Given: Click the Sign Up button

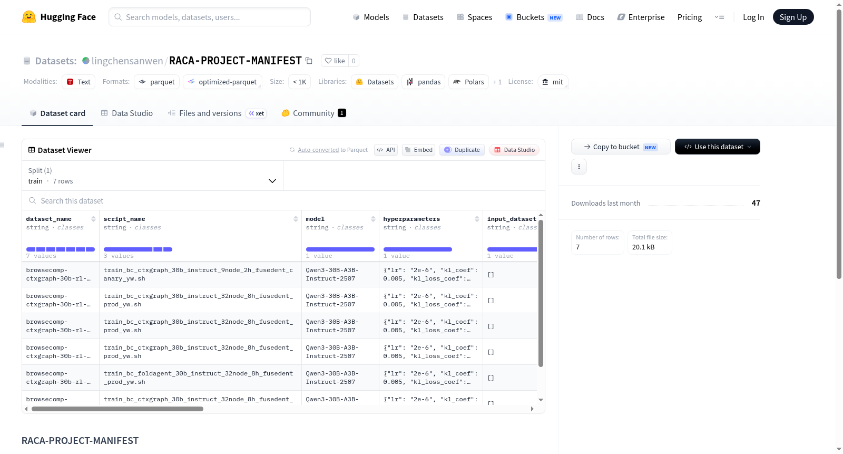Looking at the screenshot, I should coord(793,17).
